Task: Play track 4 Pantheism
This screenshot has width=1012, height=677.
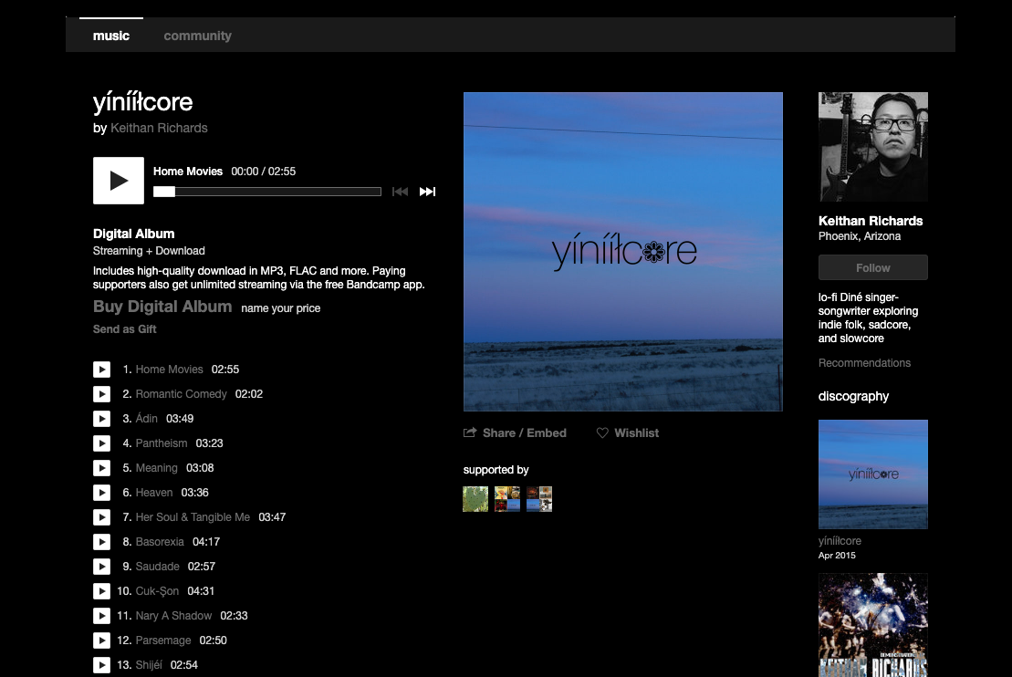Action: [101, 443]
